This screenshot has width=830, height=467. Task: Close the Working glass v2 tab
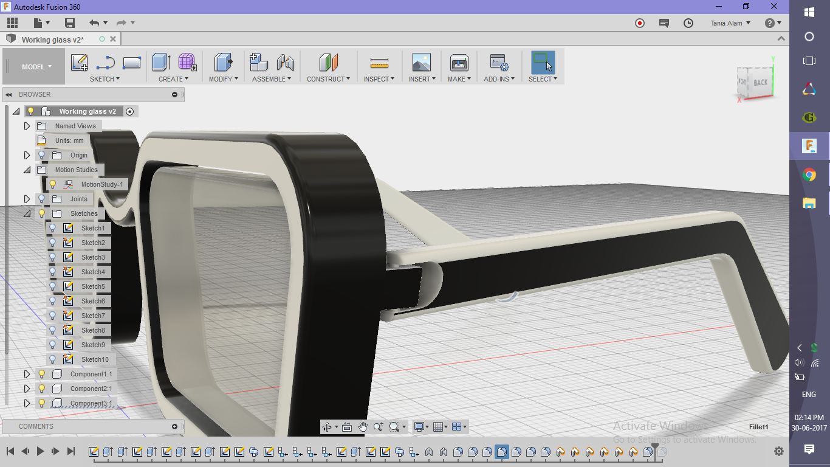point(113,39)
